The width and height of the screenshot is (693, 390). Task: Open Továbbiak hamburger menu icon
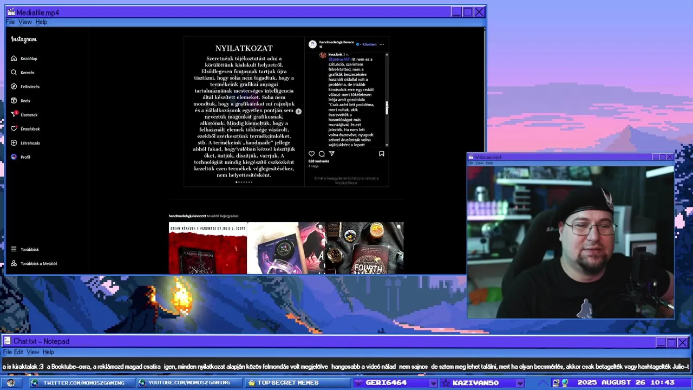click(x=14, y=249)
